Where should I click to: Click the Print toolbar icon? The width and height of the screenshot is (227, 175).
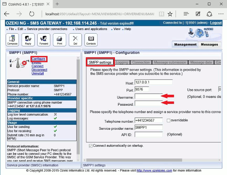coord(60,40)
